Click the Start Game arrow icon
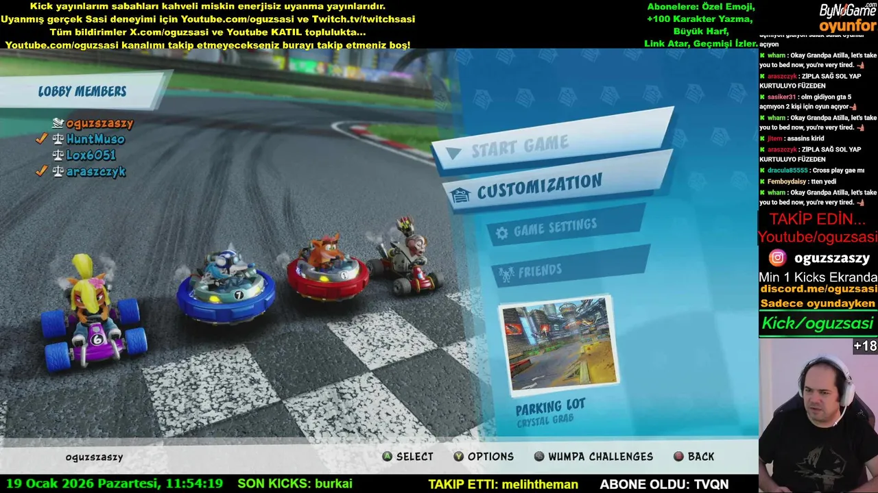878x493 pixels. pos(453,153)
